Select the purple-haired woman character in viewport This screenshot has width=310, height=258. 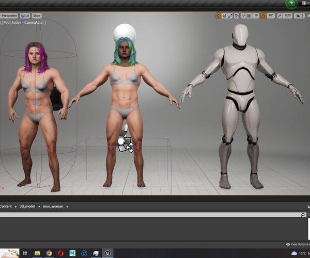(38, 117)
